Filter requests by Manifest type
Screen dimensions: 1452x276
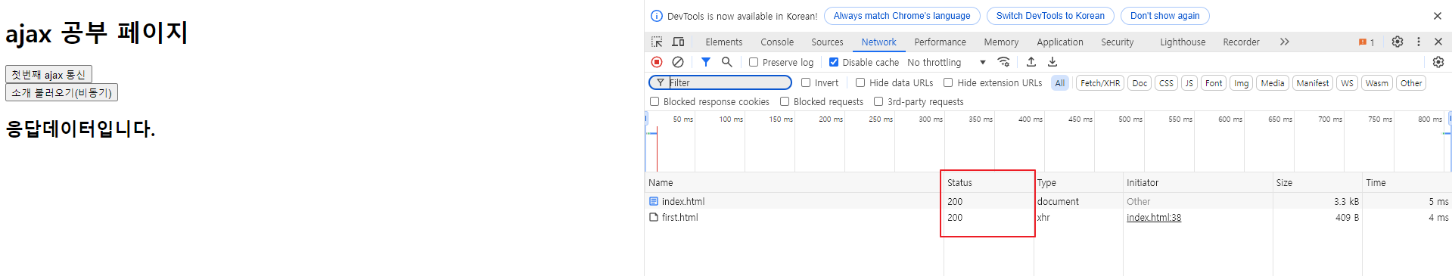1312,83
